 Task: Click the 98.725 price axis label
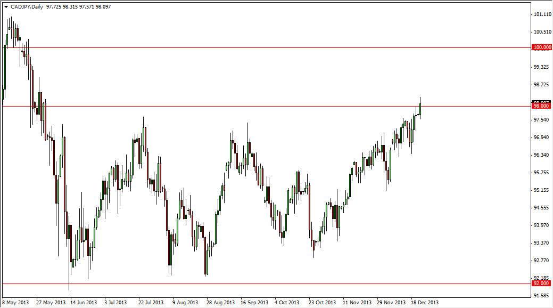coord(541,85)
